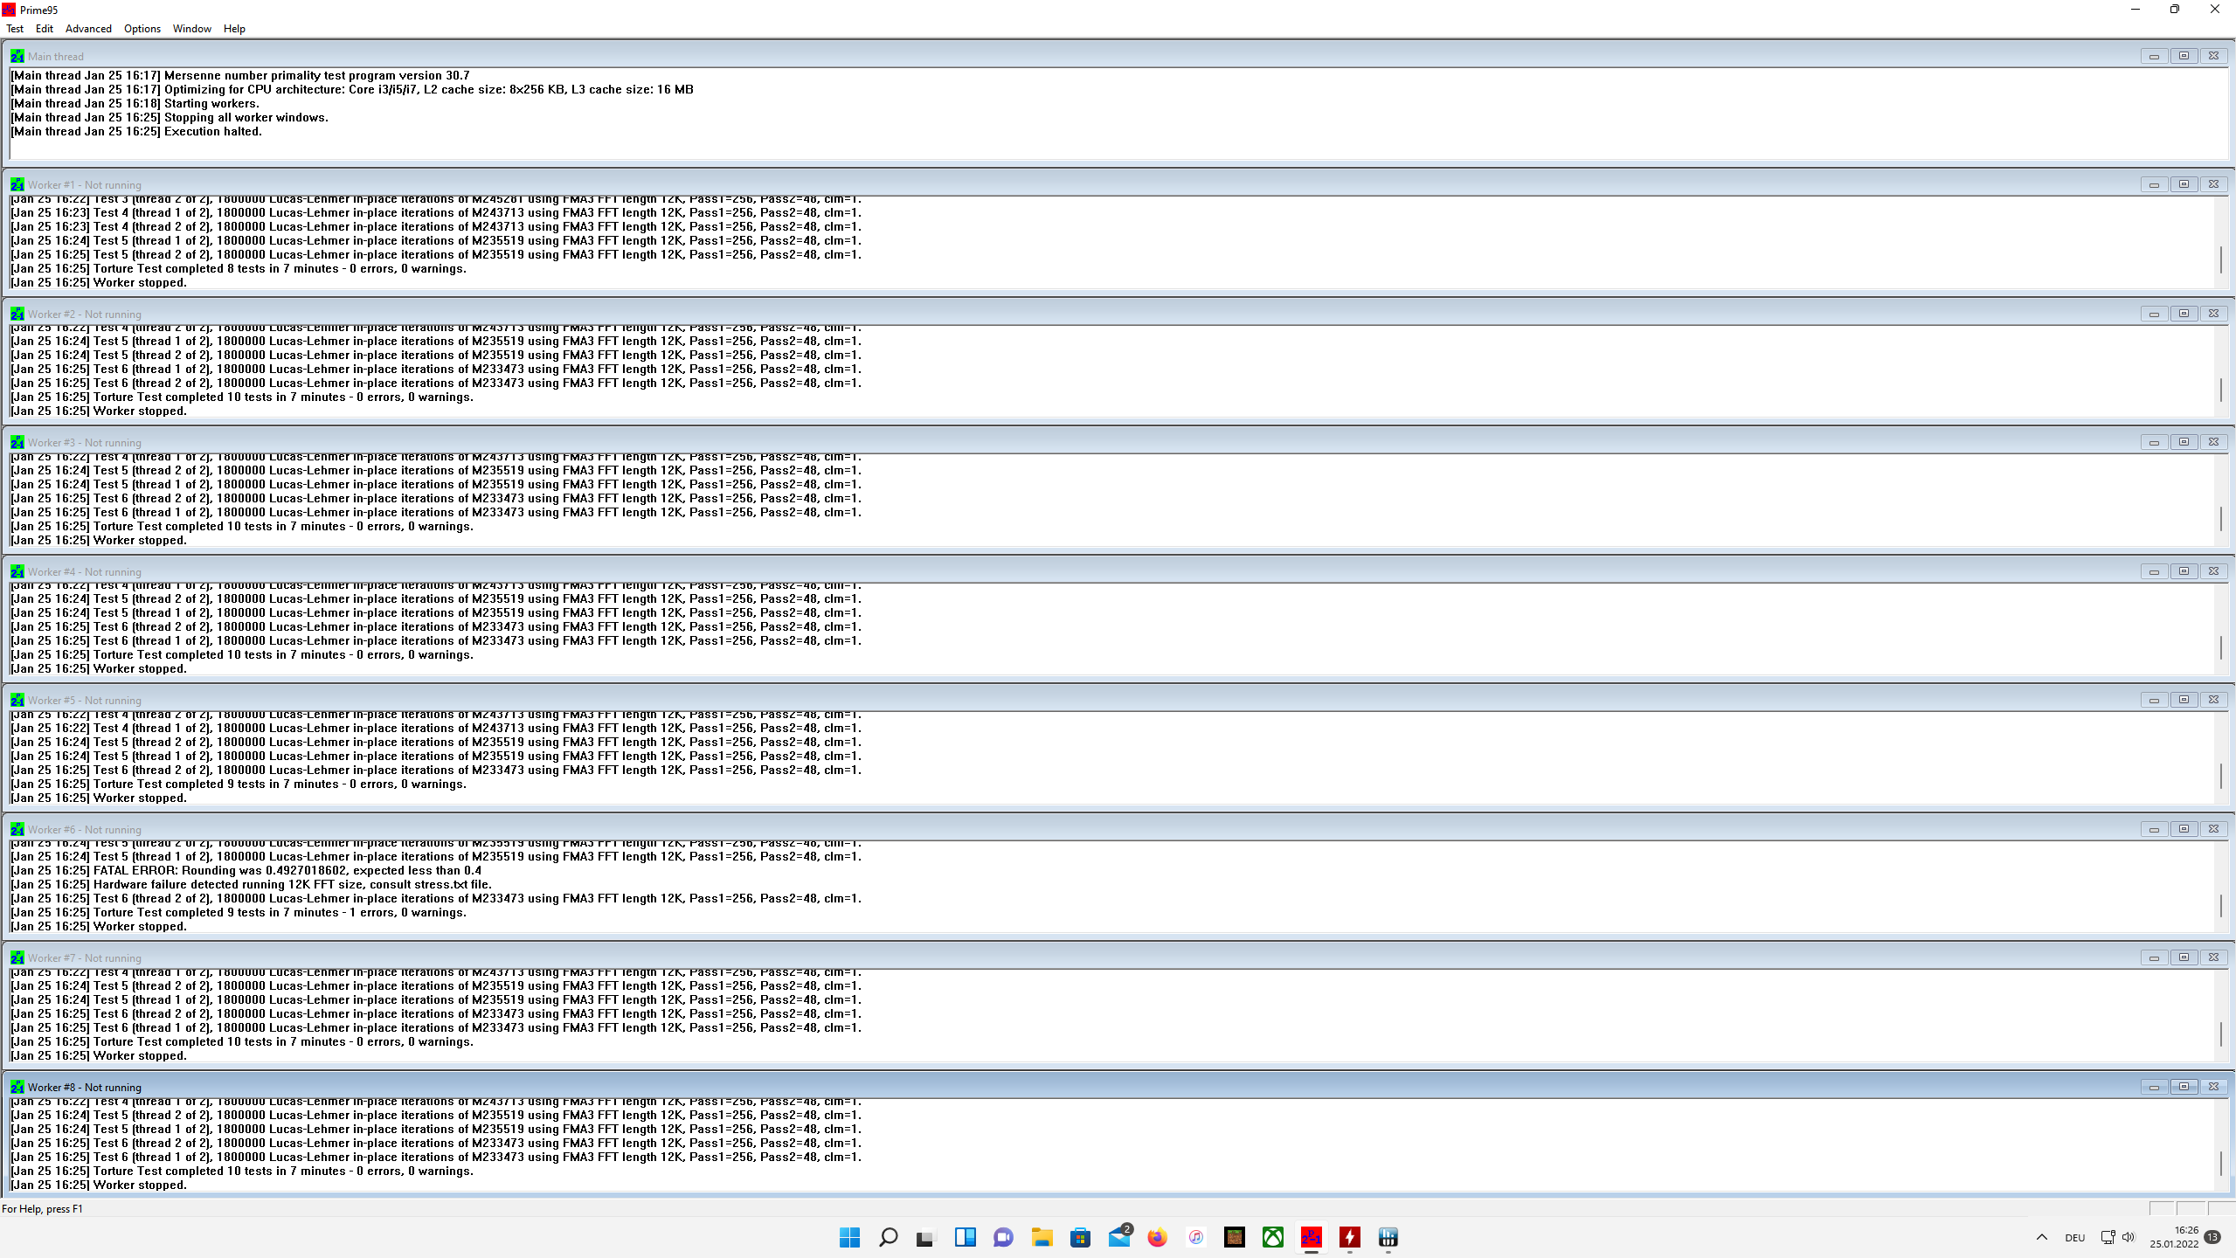Click "Mersenne number primality test program version 30.7"

coord(316,75)
